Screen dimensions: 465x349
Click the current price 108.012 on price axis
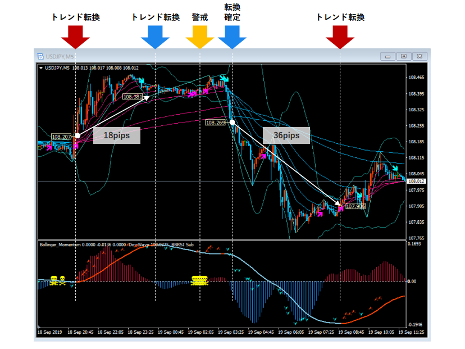tap(416, 182)
